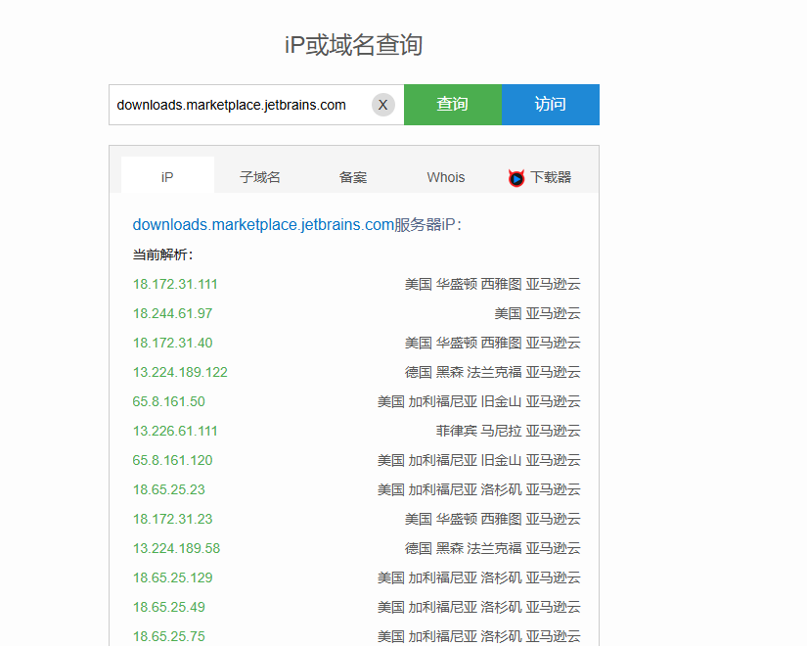This screenshot has width=807, height=646.
Task: Click location text beside 18.65.25.23
Action: pyautogui.click(x=479, y=490)
